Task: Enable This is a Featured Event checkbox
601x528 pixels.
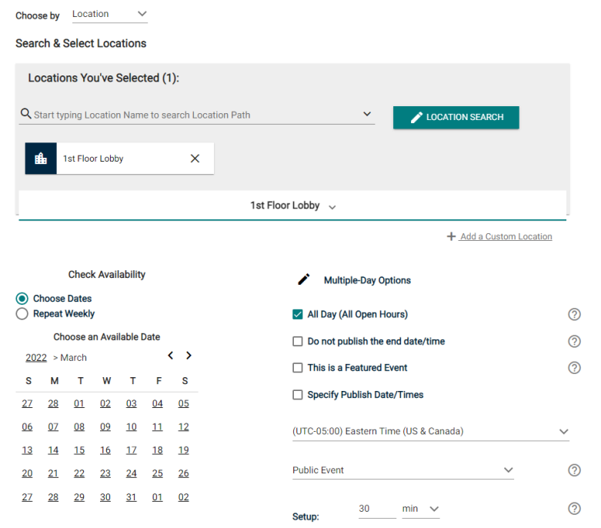Action: point(298,368)
